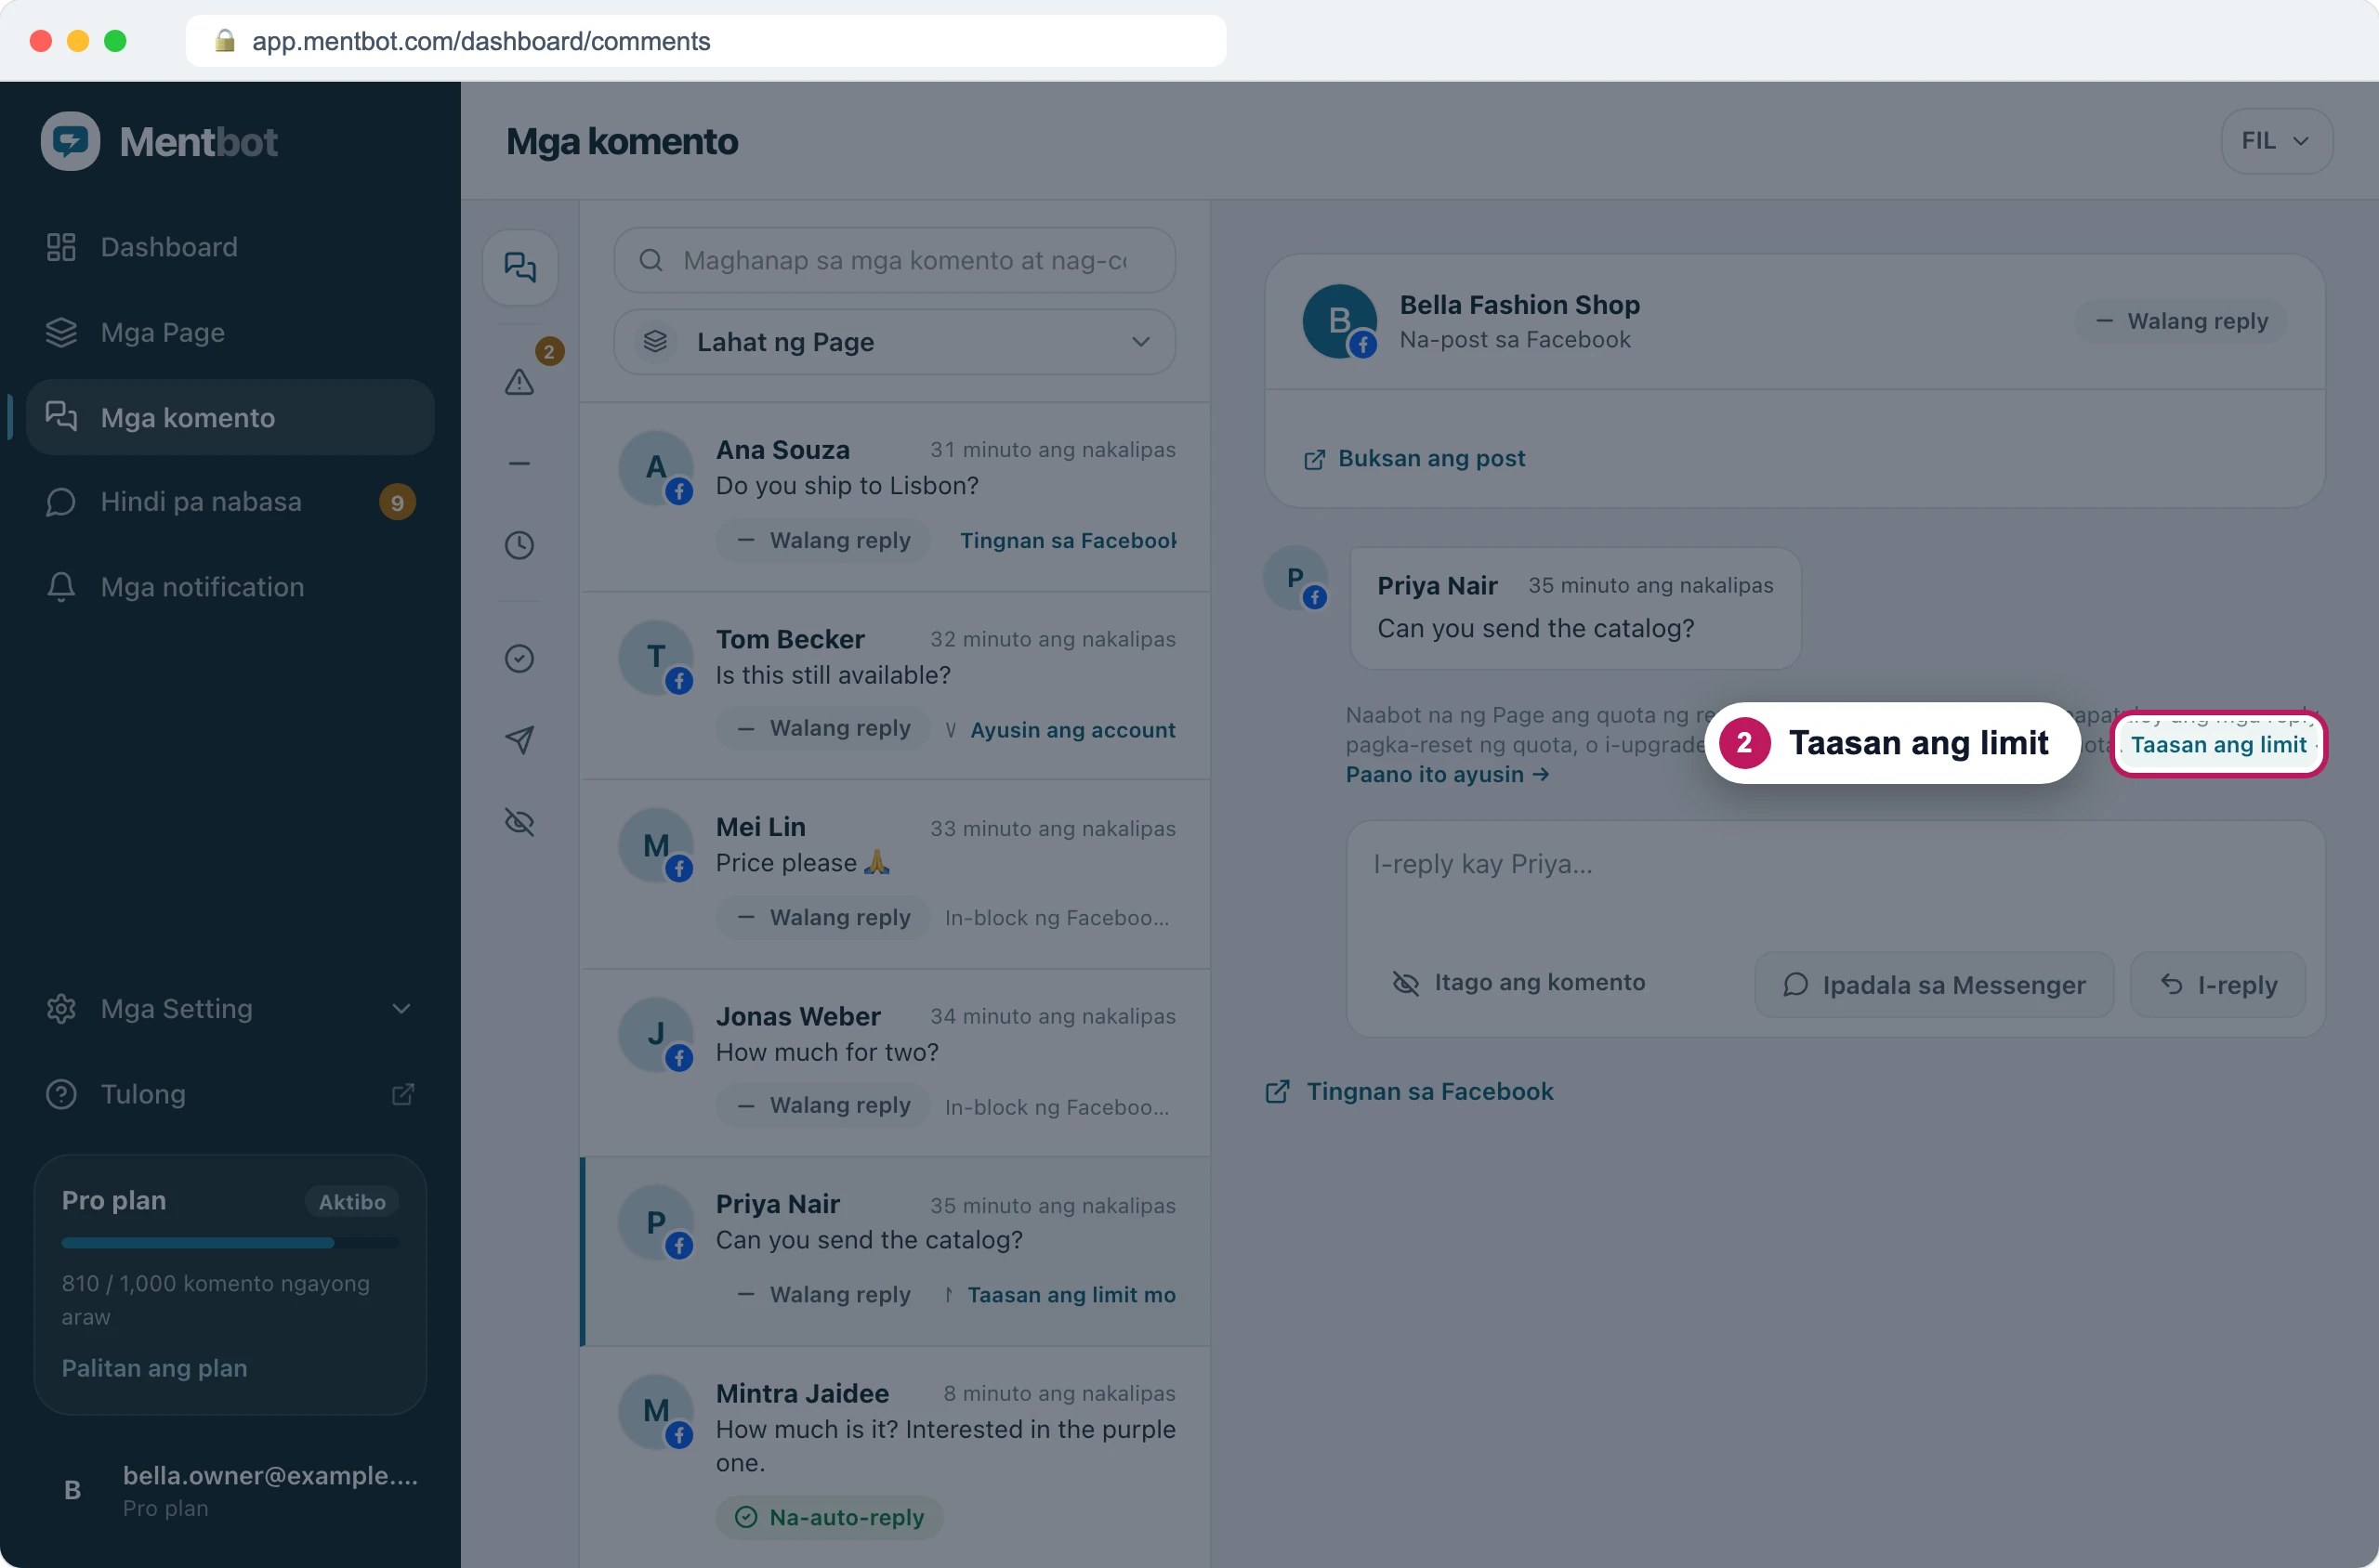Select Mei Lin's comment
Screen dimensions: 2379x1568
894,874
